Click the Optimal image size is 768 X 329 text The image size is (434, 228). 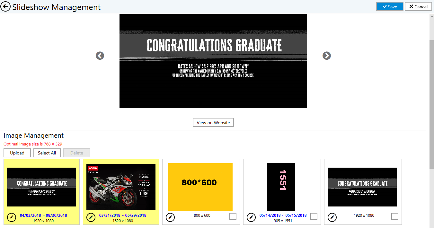click(33, 144)
